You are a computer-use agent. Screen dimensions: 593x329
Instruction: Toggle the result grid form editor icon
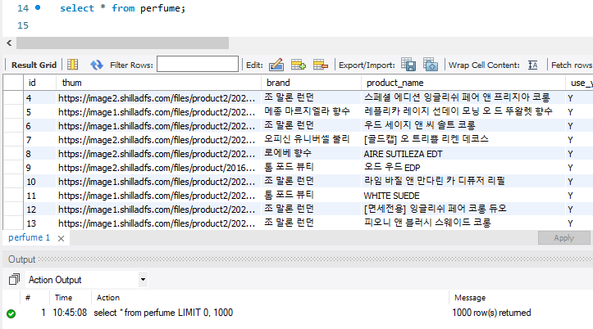point(73,65)
